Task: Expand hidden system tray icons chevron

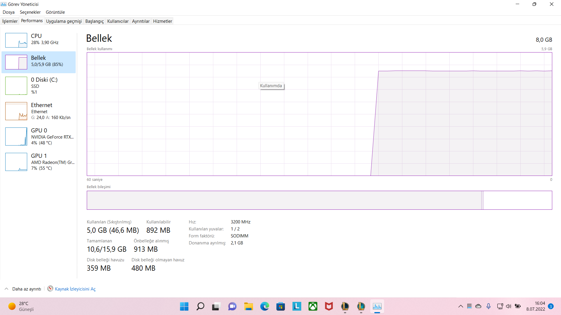Action: (460, 306)
